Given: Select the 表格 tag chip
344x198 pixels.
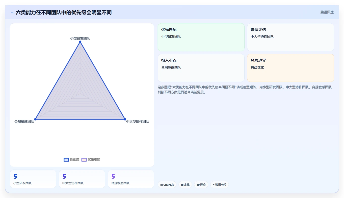Looking at the screenshot, I should click(185, 185).
